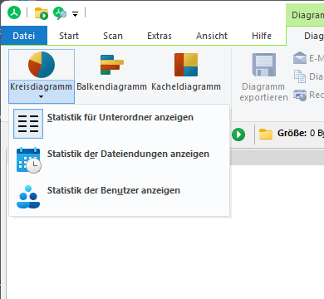Open the Hilfe ribbon tab
Image resolution: width=324 pixels, height=299 pixels.
(262, 36)
